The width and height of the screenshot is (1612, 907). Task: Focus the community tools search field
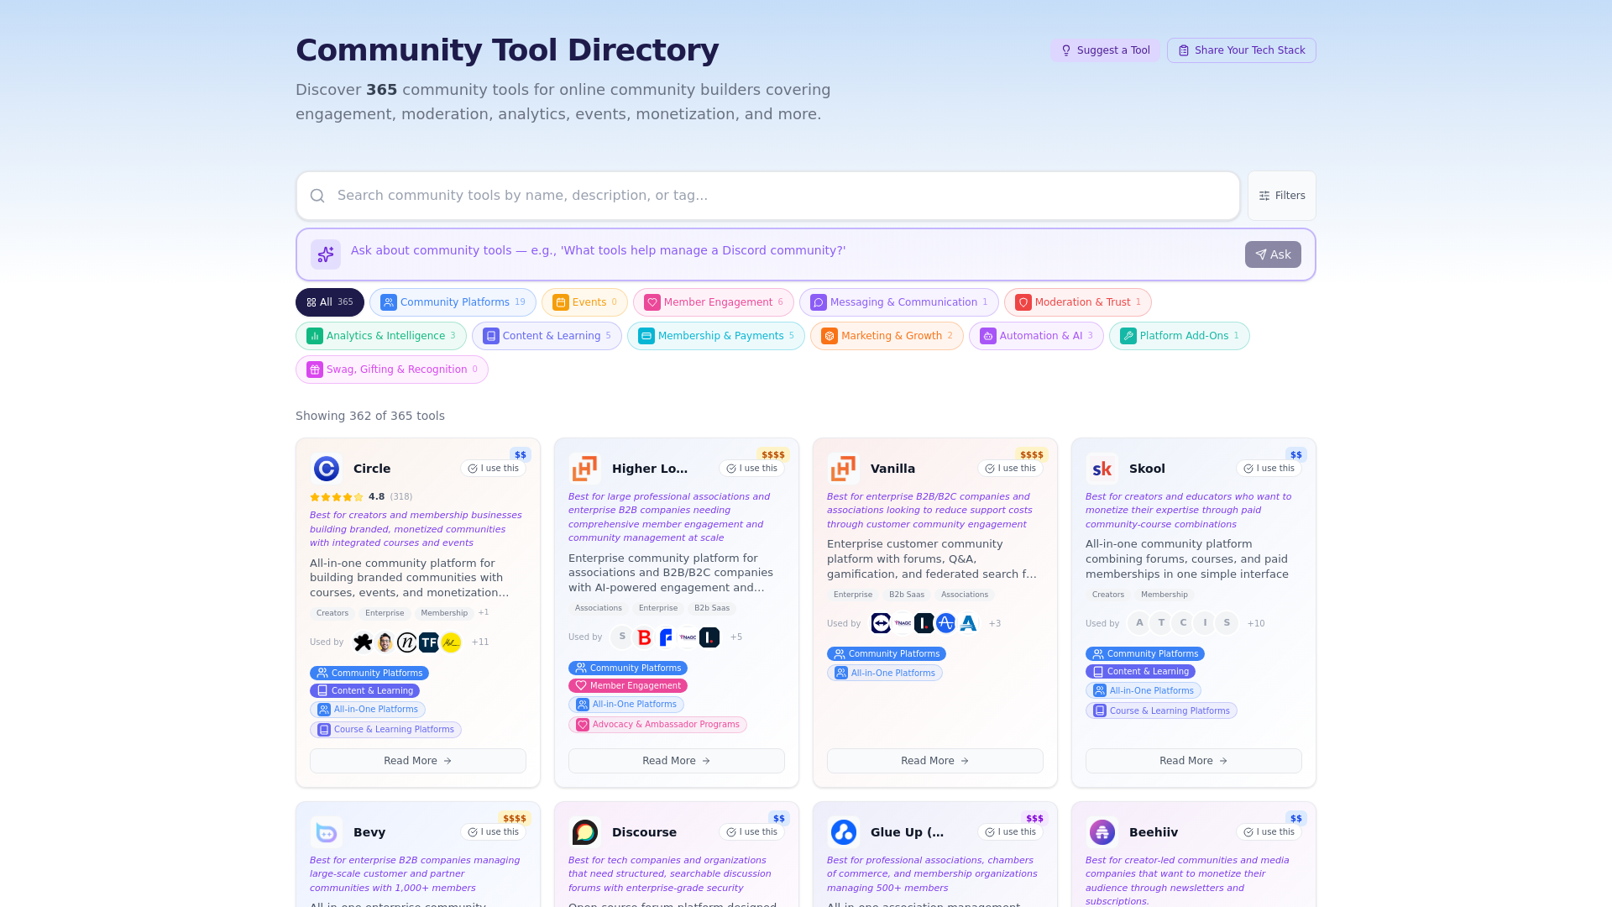pos(768,196)
